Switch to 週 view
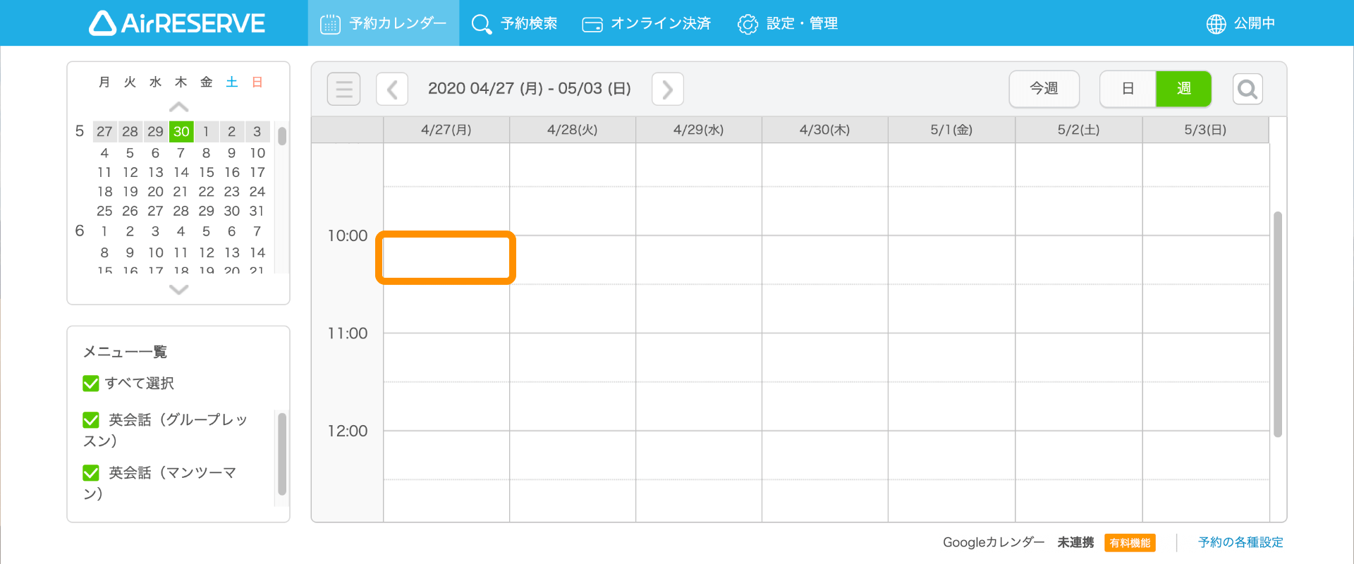This screenshot has width=1354, height=564. (1183, 89)
